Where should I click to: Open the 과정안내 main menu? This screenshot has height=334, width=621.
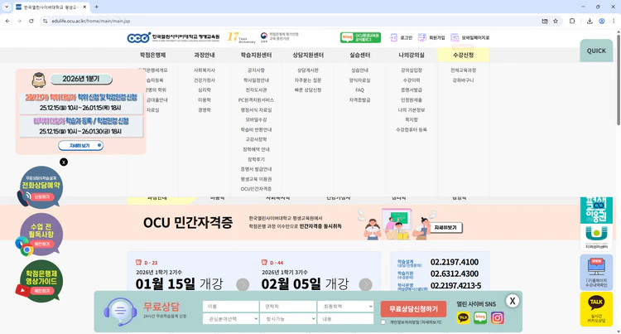pos(205,55)
